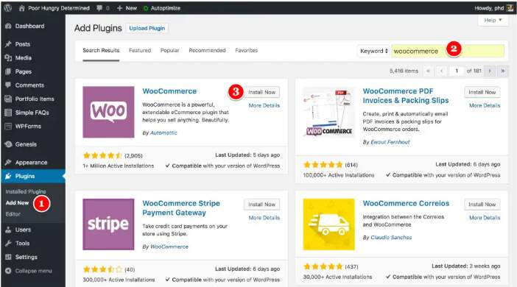Click the plugin search input field
This screenshot has width=517, height=287.
pos(448,51)
